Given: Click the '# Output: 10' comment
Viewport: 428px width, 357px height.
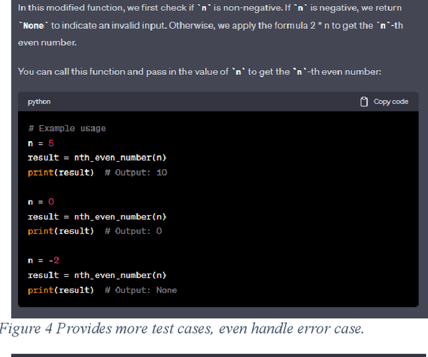Looking at the screenshot, I should [136, 172].
